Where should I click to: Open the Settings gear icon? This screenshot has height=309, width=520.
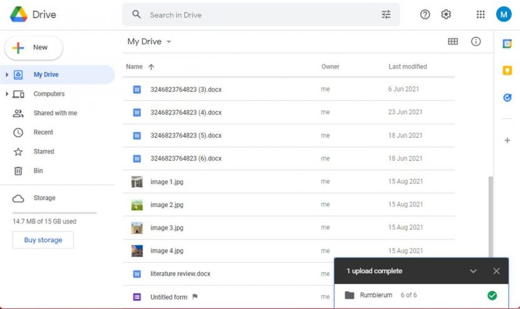click(x=445, y=14)
